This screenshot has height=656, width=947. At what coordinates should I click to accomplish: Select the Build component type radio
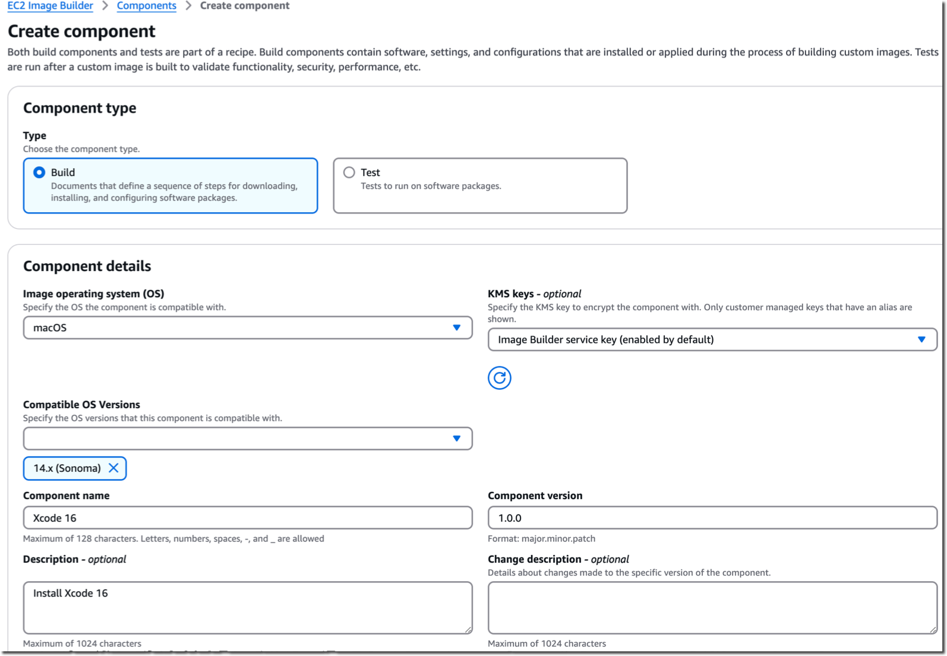tap(39, 172)
